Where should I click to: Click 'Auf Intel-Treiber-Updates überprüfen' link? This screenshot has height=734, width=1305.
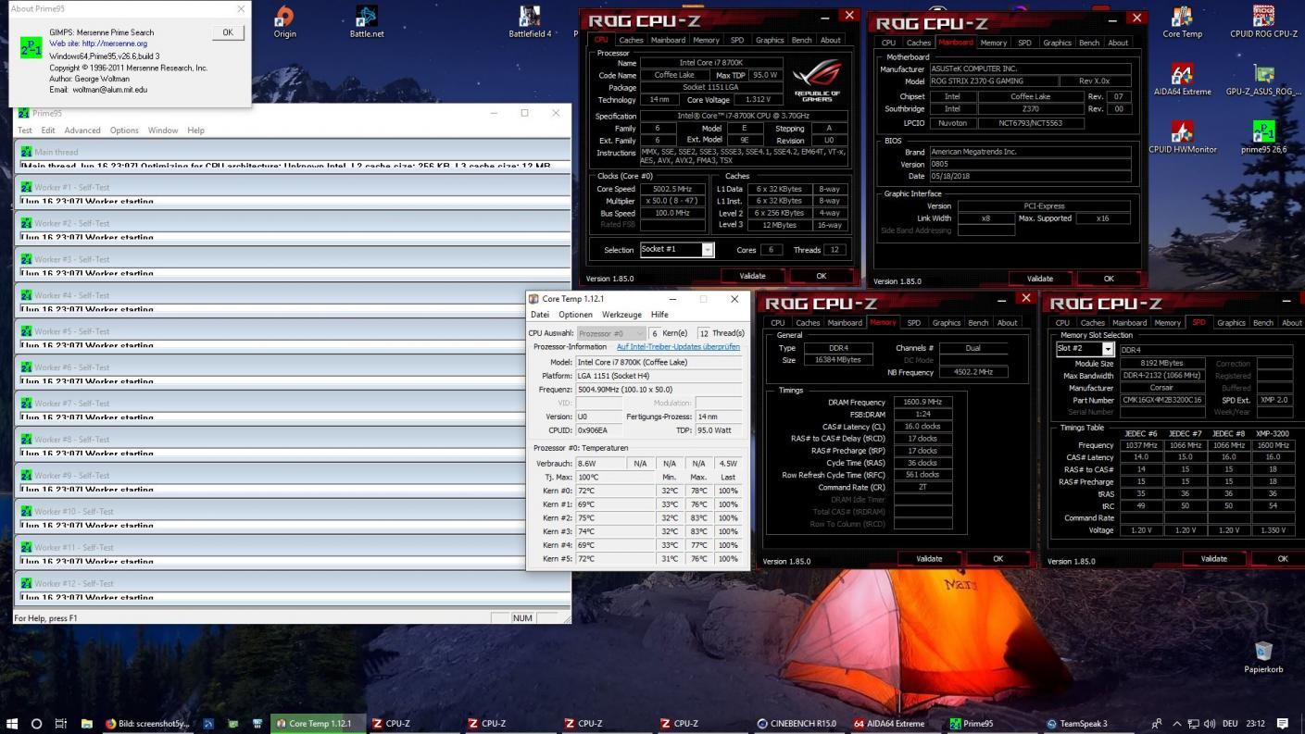678,347
